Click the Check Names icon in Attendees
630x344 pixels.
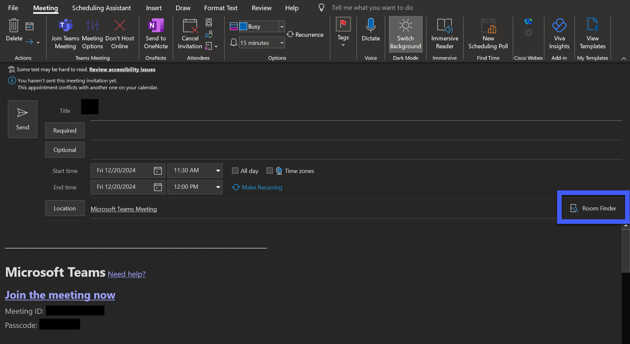coord(209,34)
